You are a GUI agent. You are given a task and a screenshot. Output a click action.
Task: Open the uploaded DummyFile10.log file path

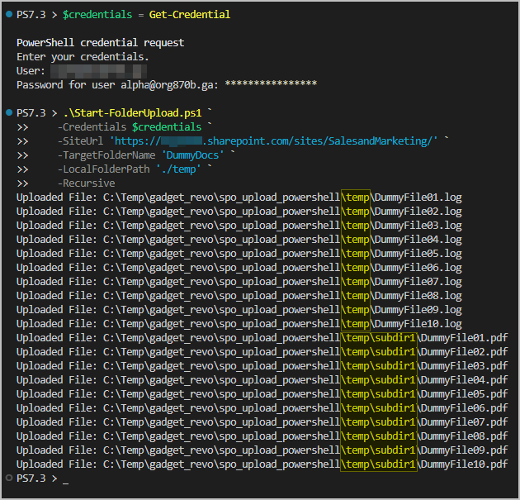tap(282, 324)
